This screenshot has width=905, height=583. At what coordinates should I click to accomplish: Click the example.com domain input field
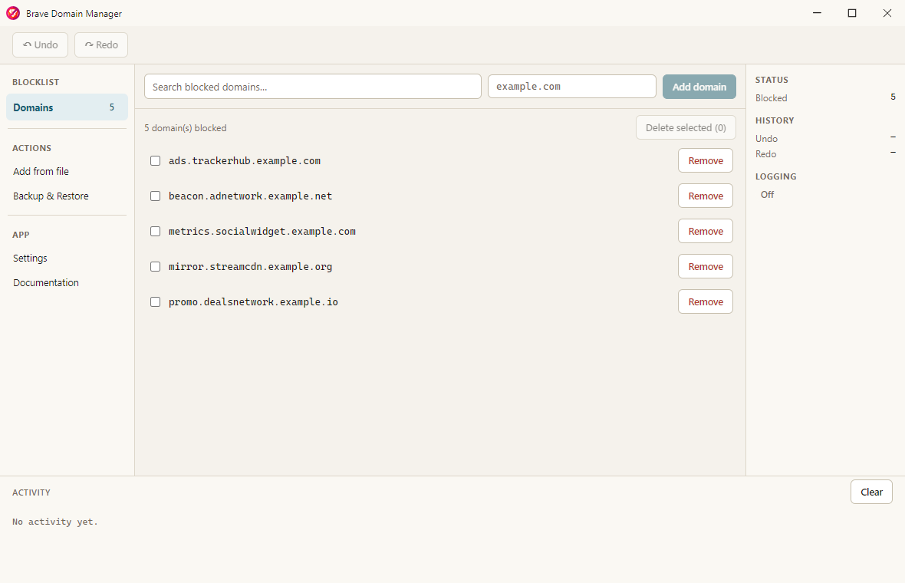click(572, 87)
